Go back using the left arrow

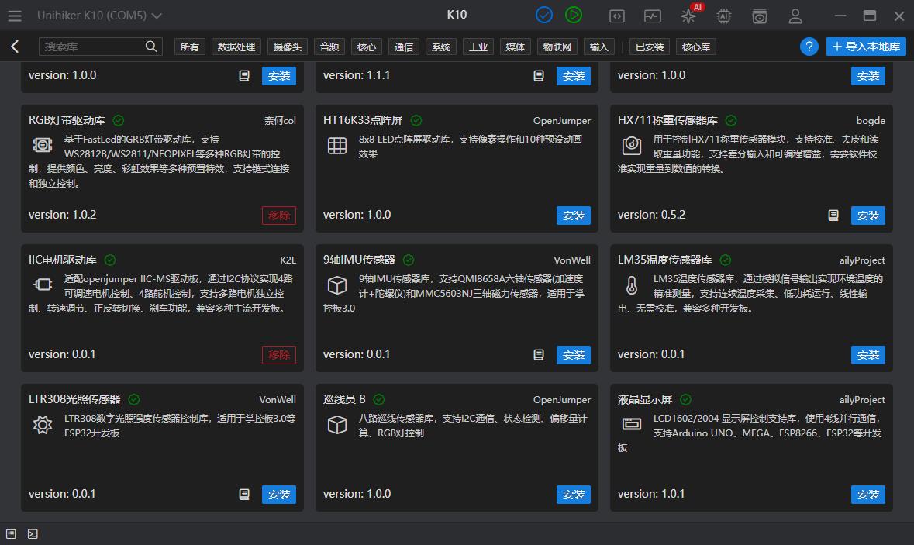[16, 47]
